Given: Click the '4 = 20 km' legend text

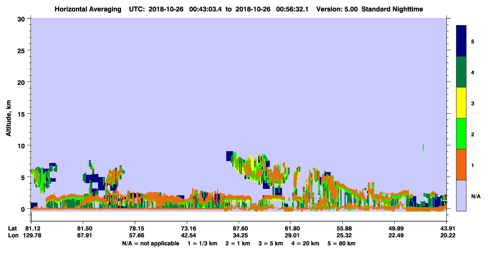Looking at the screenshot, I should (x=305, y=243).
